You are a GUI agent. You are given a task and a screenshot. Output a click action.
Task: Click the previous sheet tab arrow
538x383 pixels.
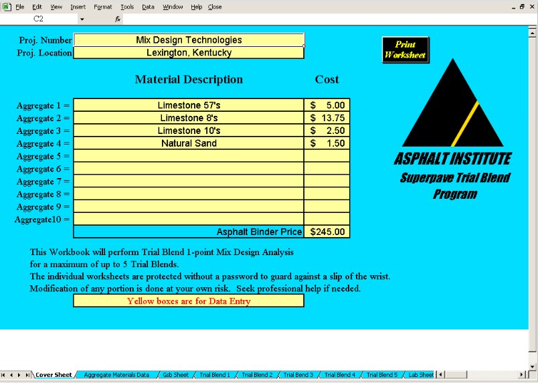point(11,375)
